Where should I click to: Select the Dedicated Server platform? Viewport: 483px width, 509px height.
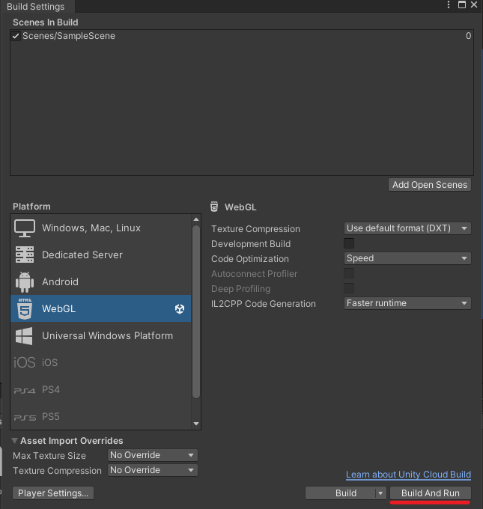100,254
